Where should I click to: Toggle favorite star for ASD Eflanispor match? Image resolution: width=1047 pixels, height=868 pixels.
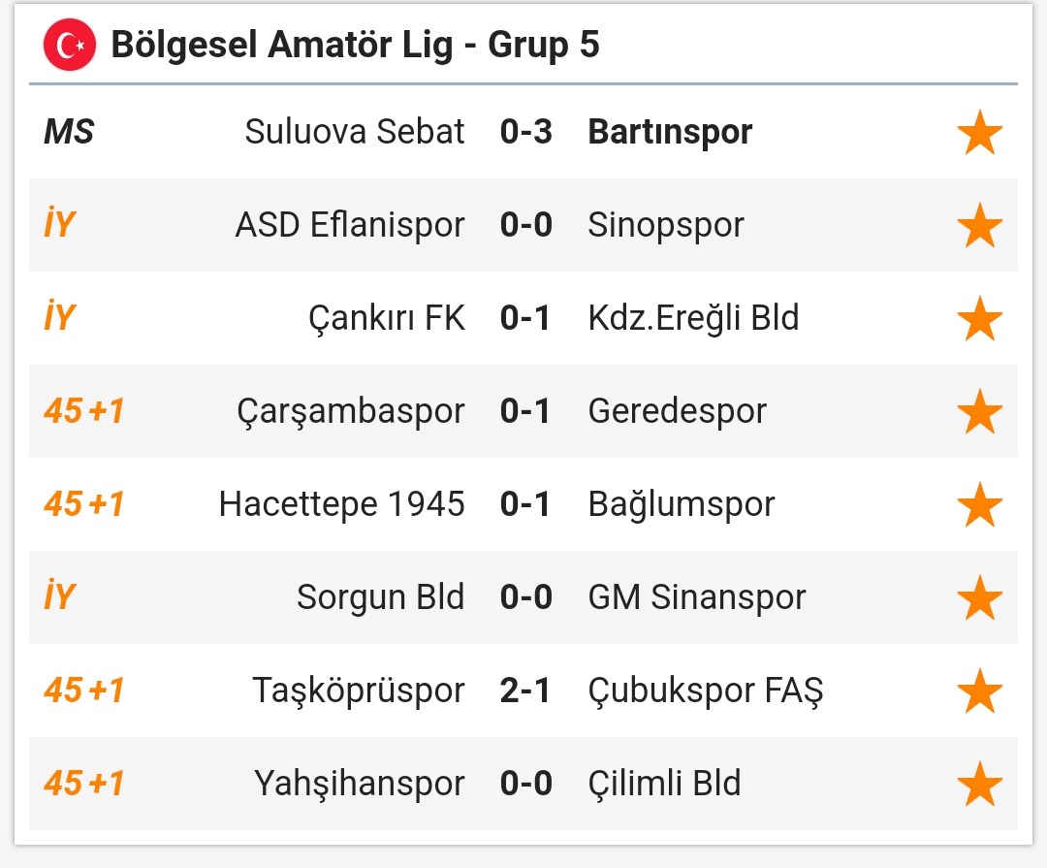coord(979,225)
